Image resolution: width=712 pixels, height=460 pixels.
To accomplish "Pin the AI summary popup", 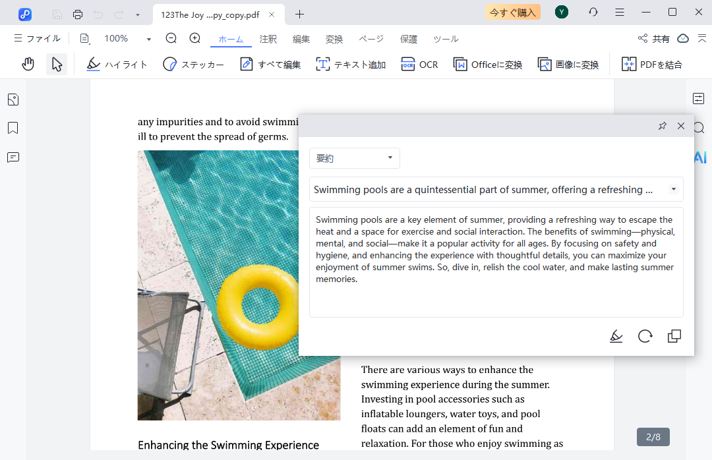I will (663, 126).
